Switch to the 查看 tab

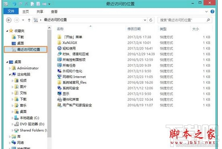pos(54,12)
